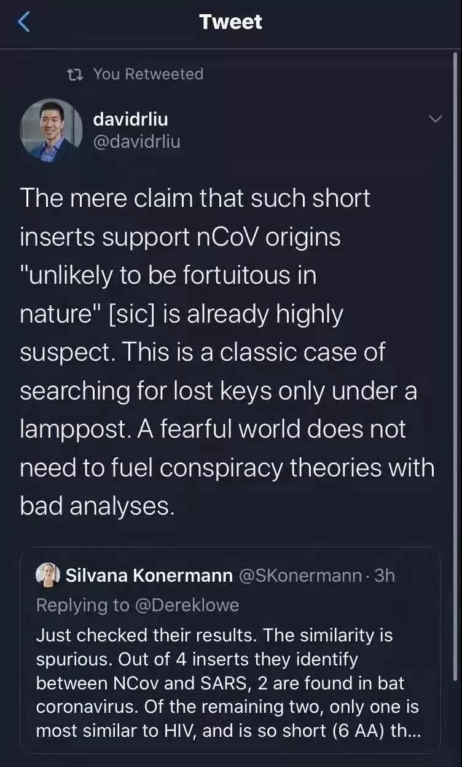
Task: Tap the 3h timestamp on quoted tweet
Action: (385, 576)
